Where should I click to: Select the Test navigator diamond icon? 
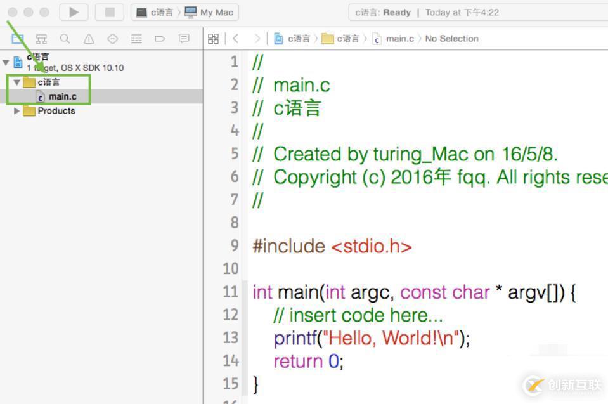click(112, 38)
